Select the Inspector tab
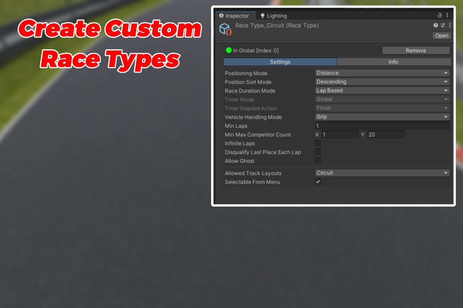The width and height of the screenshot is (463, 308). [x=235, y=16]
